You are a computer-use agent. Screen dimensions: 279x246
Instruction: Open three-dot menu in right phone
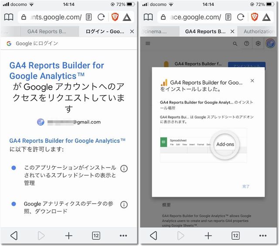click(x=263, y=236)
